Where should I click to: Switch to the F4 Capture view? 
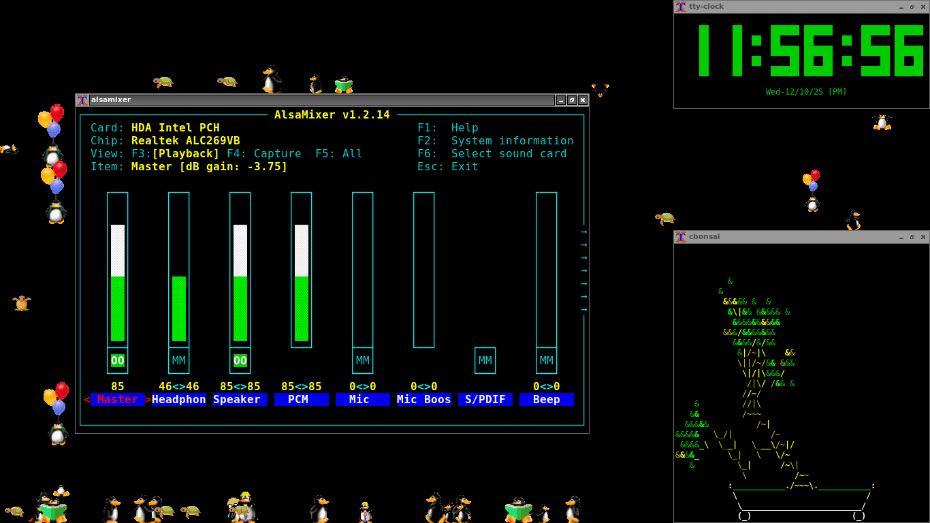pos(264,154)
